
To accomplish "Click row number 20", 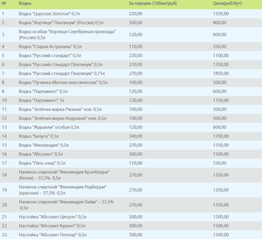I will pyautogui.click(x=4, y=205).
